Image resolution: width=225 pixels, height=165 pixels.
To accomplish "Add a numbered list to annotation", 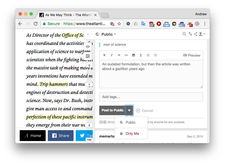I will [x=148, y=55].
